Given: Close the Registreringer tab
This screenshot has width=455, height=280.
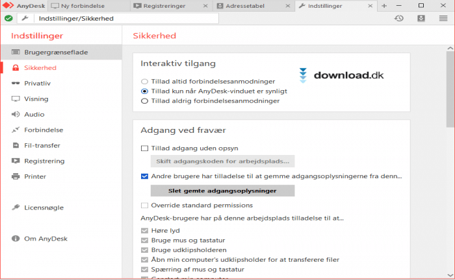Looking at the screenshot, I should (205, 6).
